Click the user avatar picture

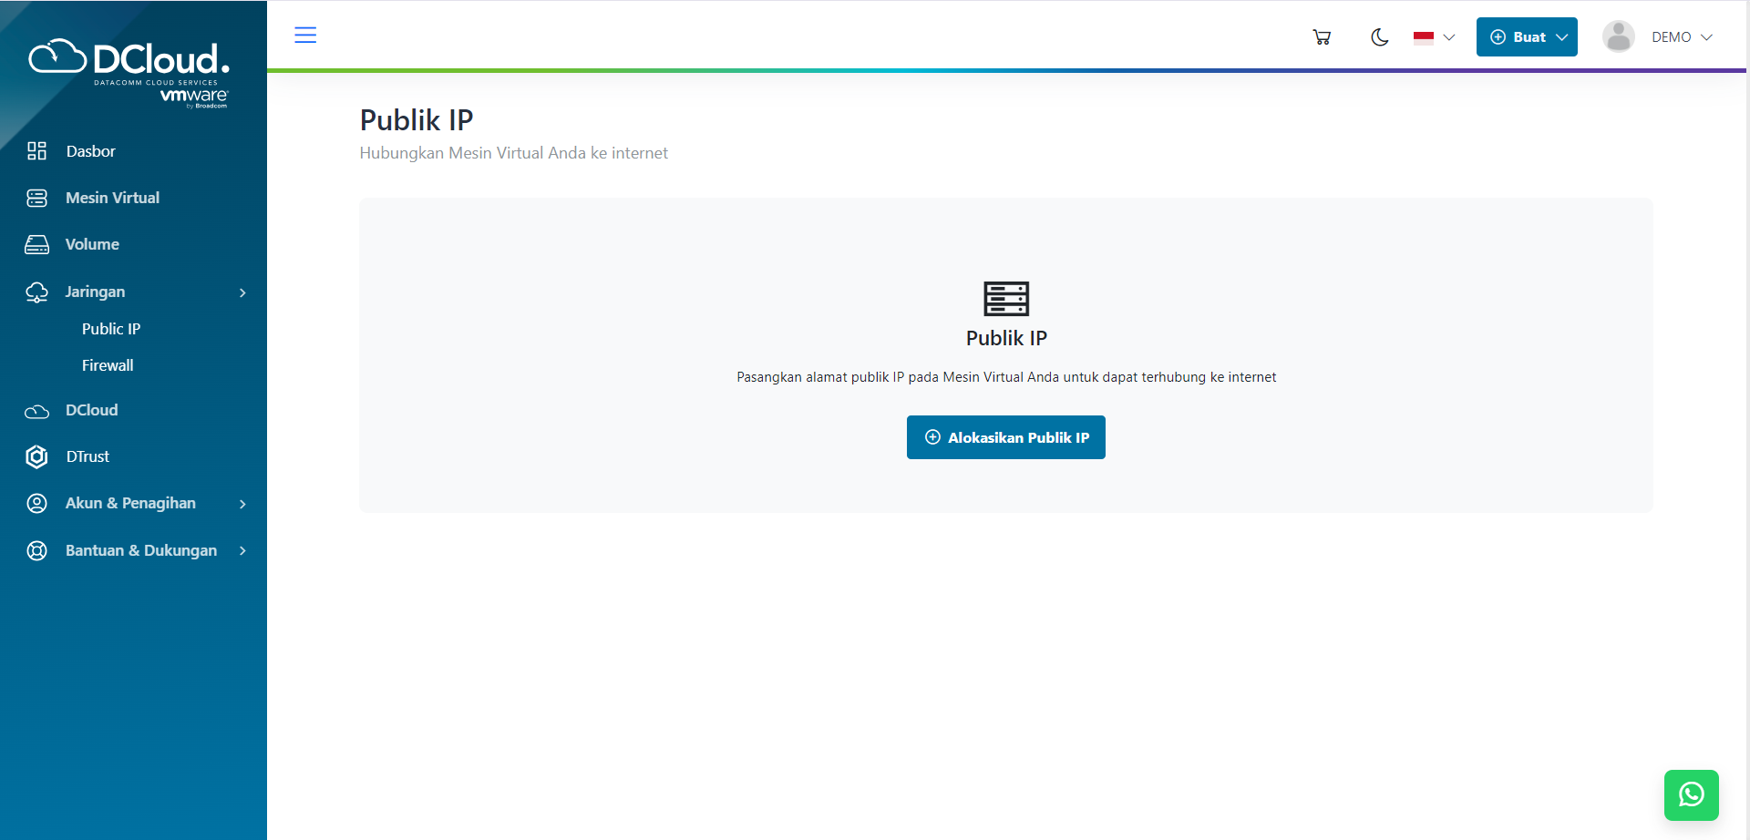[x=1618, y=37]
